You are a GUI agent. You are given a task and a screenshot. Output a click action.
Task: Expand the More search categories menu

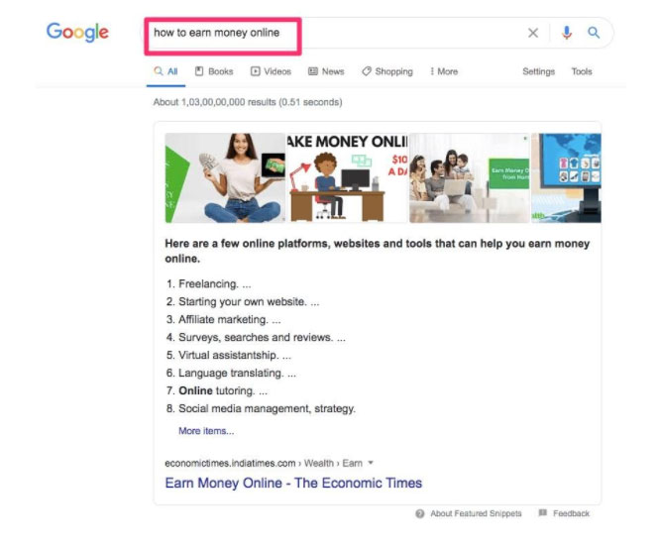pyautogui.click(x=444, y=71)
